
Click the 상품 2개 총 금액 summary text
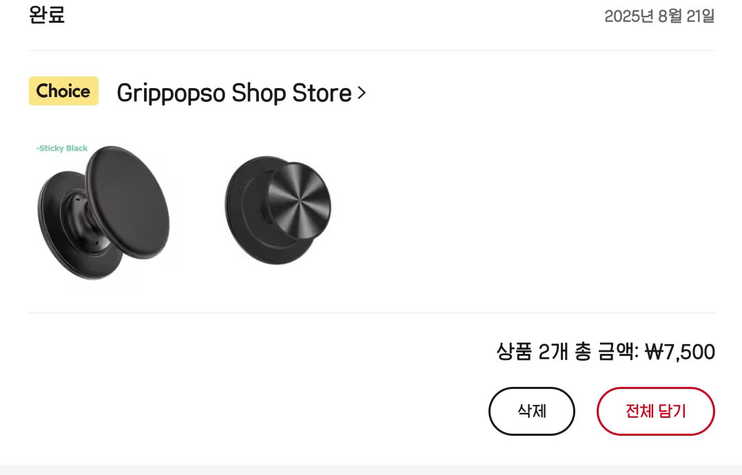568,352
